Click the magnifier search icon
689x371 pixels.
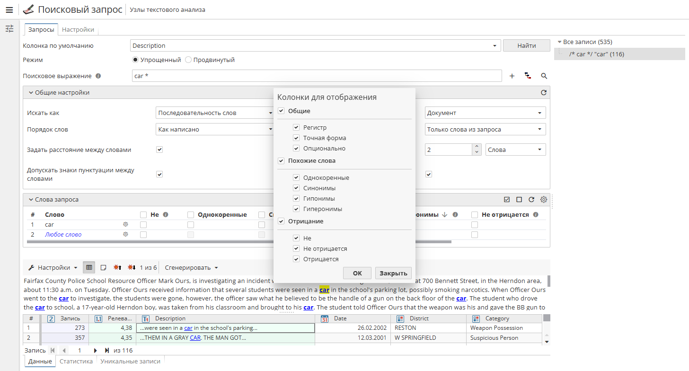tap(544, 76)
